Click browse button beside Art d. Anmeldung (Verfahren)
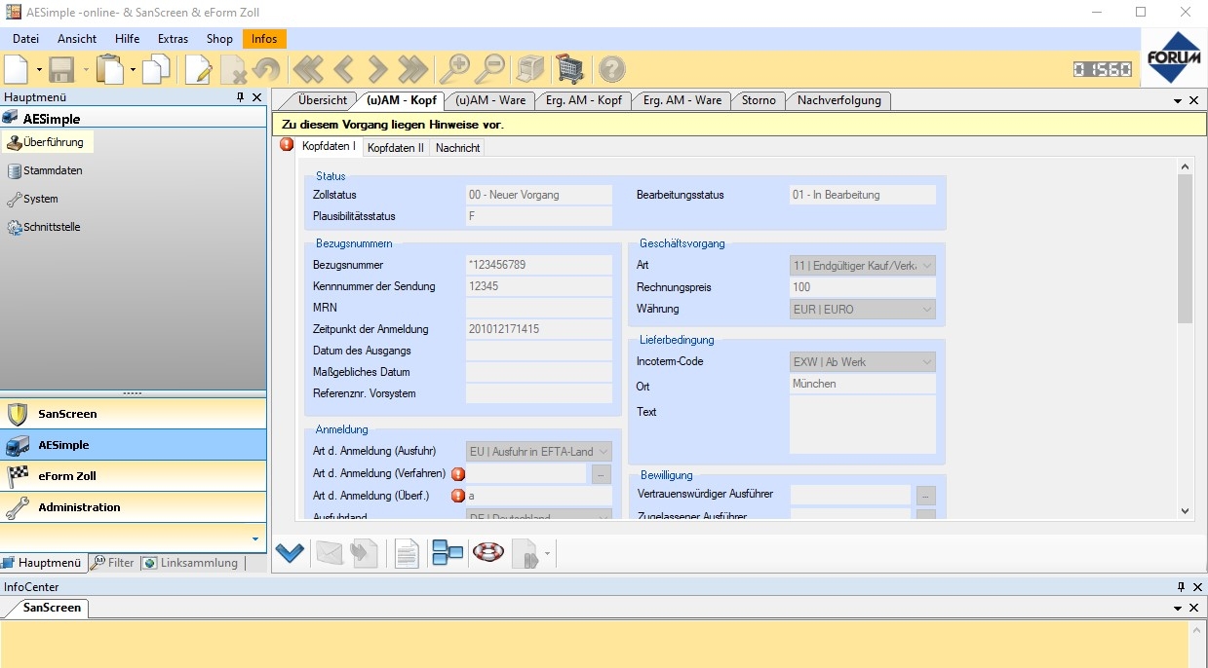 (x=602, y=474)
